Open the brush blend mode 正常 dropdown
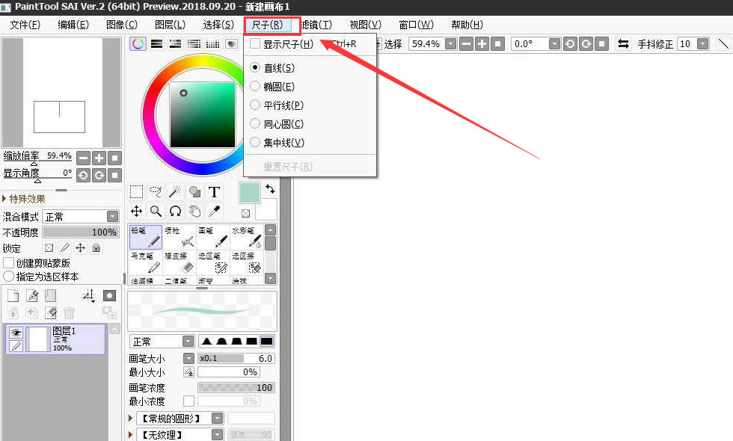Screen dimensions: 733x441 pos(188,342)
